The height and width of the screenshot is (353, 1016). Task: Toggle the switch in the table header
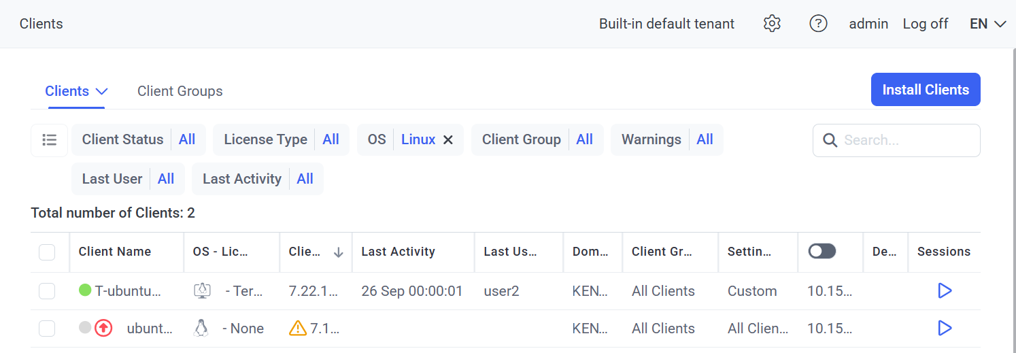click(x=822, y=252)
